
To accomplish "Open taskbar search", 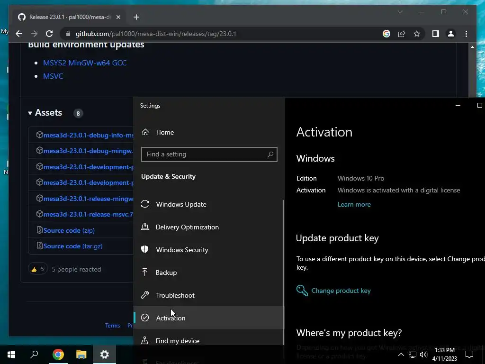I will click(x=34, y=355).
